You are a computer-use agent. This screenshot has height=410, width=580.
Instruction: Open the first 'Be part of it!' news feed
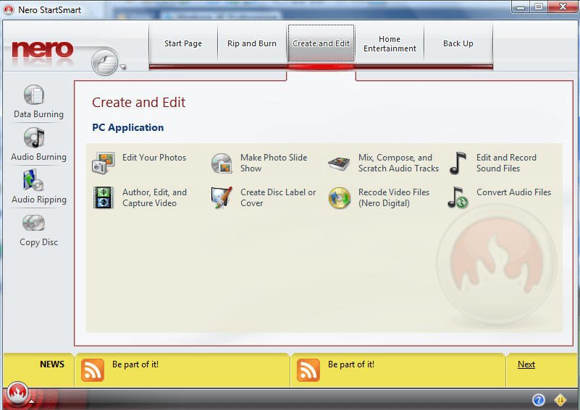(135, 364)
